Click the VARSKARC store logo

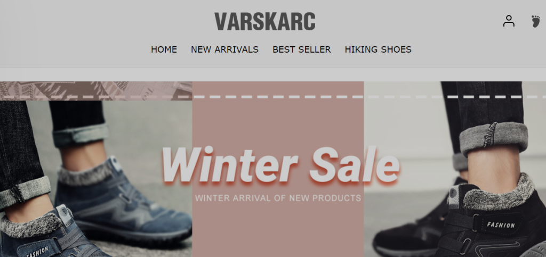tap(264, 21)
